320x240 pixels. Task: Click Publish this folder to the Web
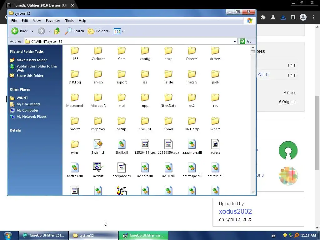[37, 68]
